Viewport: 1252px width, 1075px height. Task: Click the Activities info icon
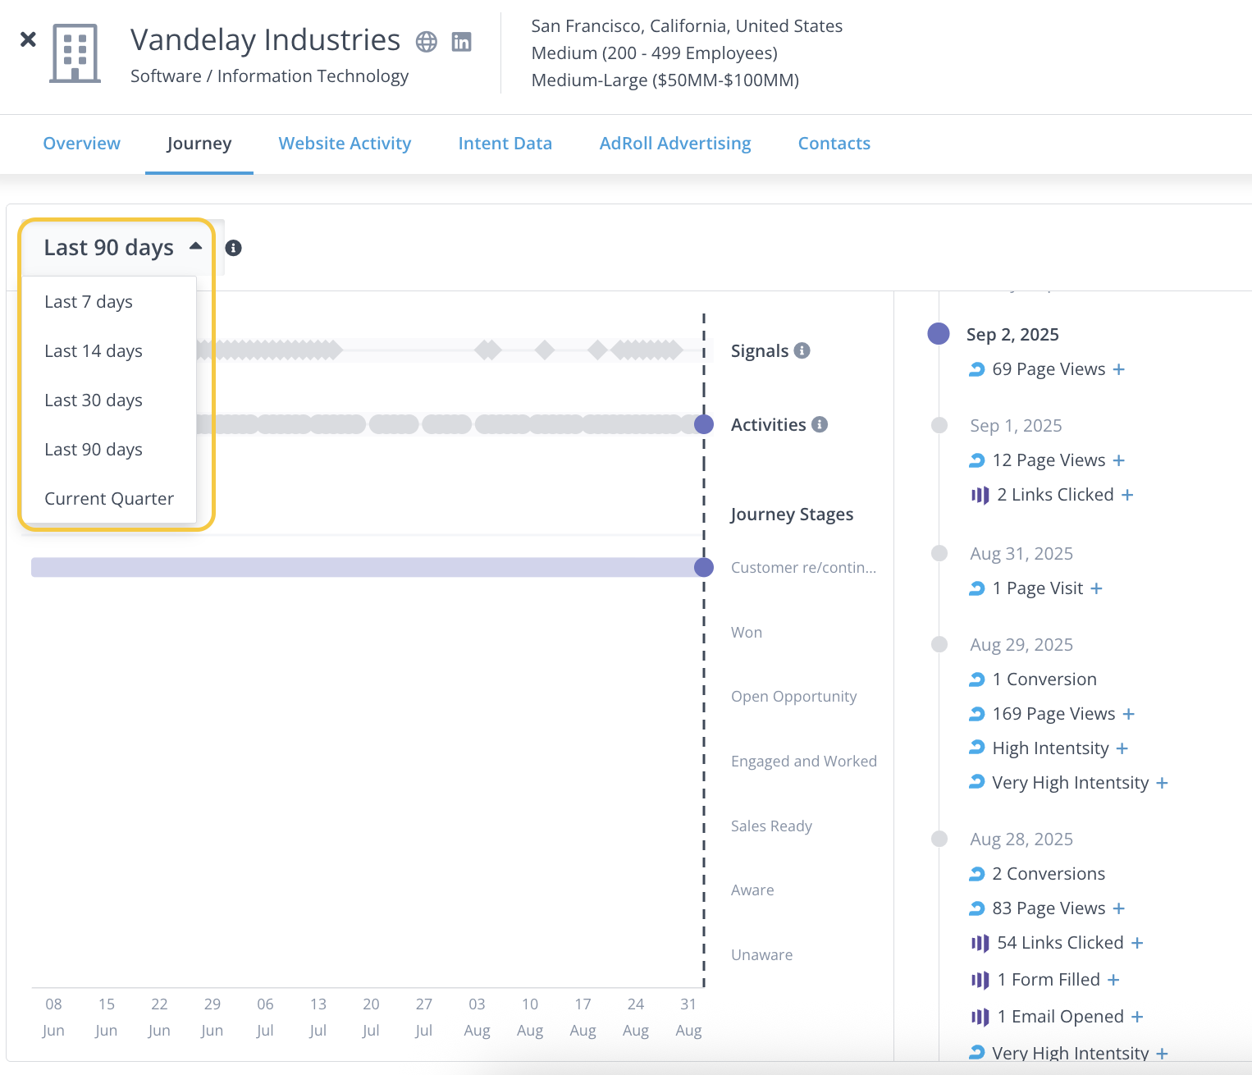click(820, 424)
